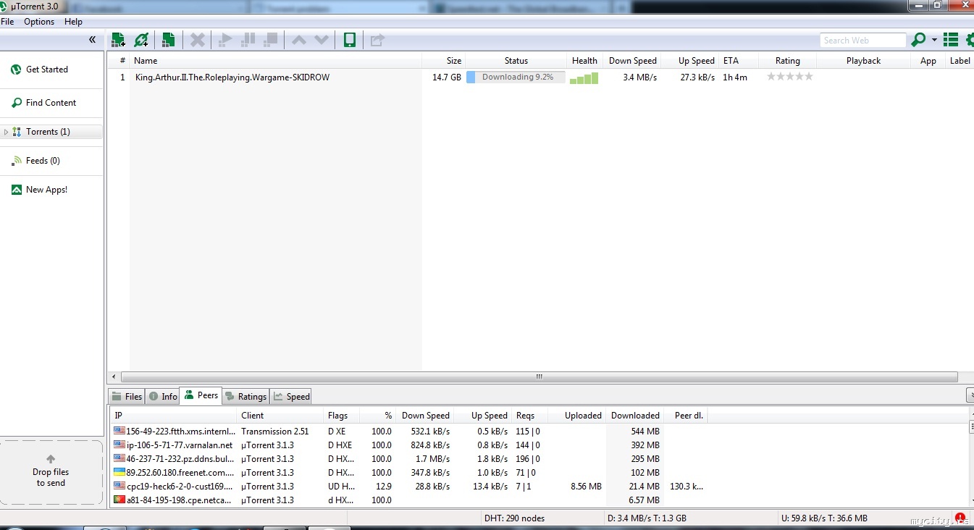The height and width of the screenshot is (530, 974).
Task: Click the Add Torrent toolbar icon
Action: tap(118, 40)
